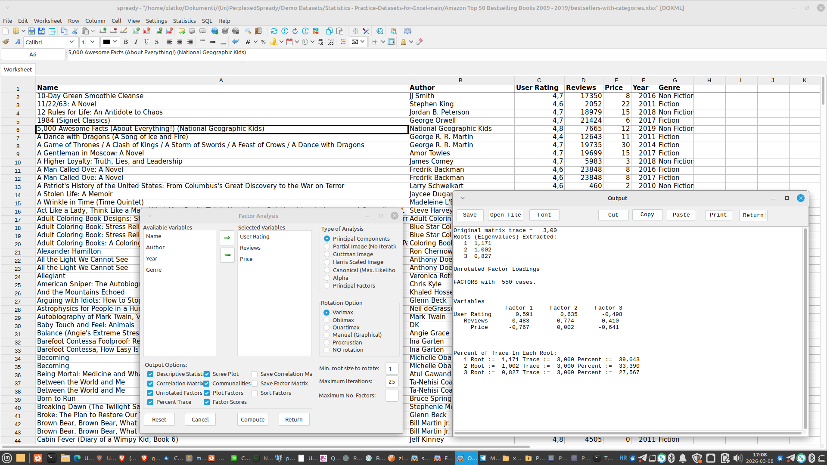This screenshot has height=465, width=827.
Task: Click the magnifier Find icon in toolbar
Action: [248, 31]
